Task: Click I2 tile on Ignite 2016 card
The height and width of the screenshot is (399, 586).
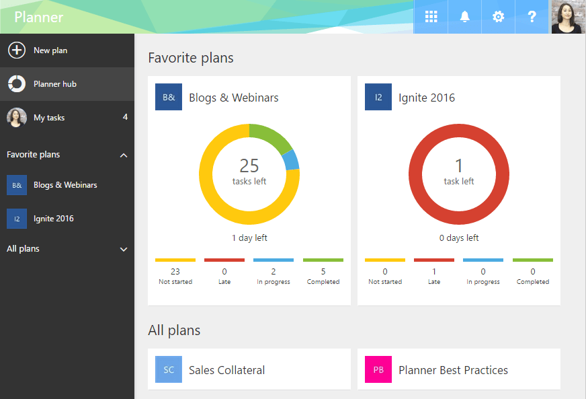Action: tap(378, 97)
